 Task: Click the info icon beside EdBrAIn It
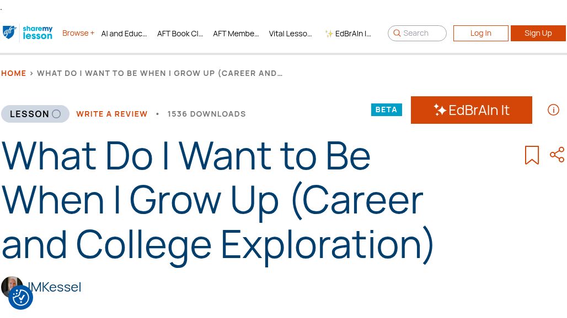[x=553, y=110]
